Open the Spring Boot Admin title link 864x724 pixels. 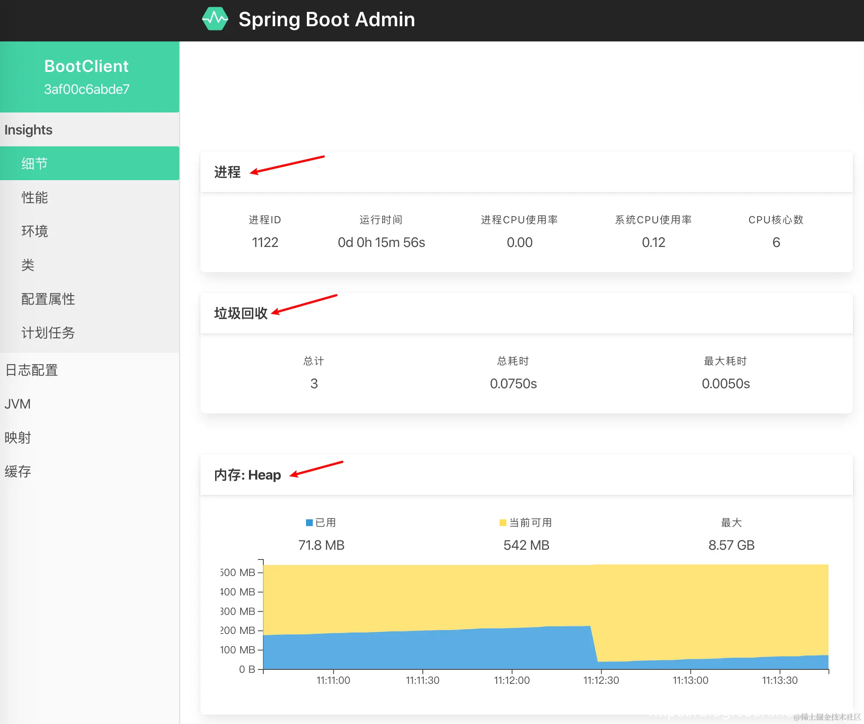tap(326, 19)
